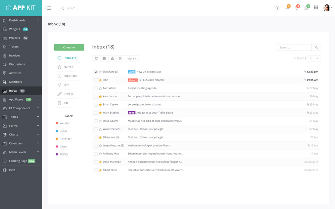Open the Sent folder
Viewport: 335px width, 209px height.
[x=64, y=85]
